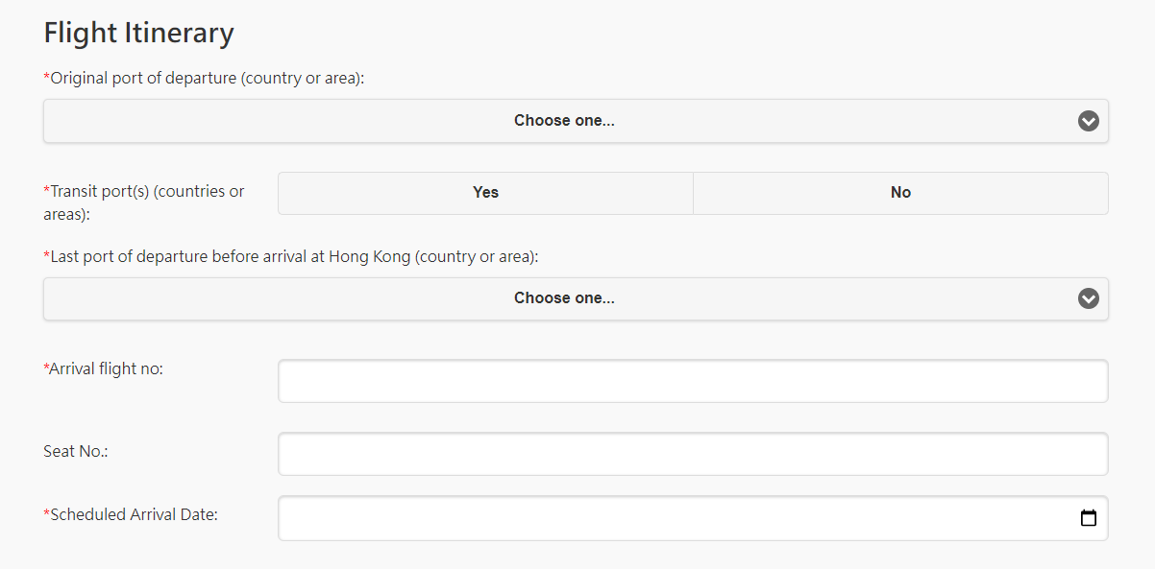Focus the Arrival flight no text field

(x=693, y=381)
